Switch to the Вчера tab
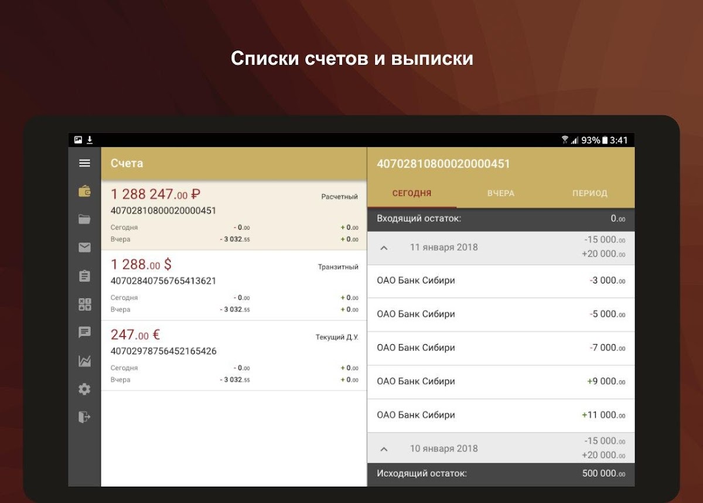The height and width of the screenshot is (503, 703). tap(500, 193)
